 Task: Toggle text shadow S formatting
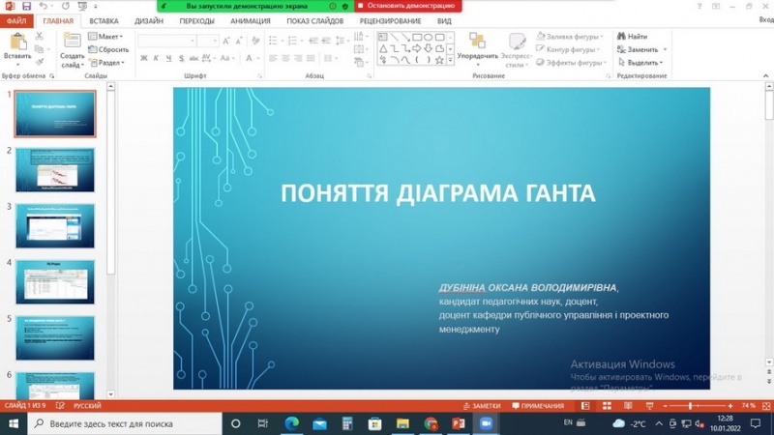pos(181,58)
